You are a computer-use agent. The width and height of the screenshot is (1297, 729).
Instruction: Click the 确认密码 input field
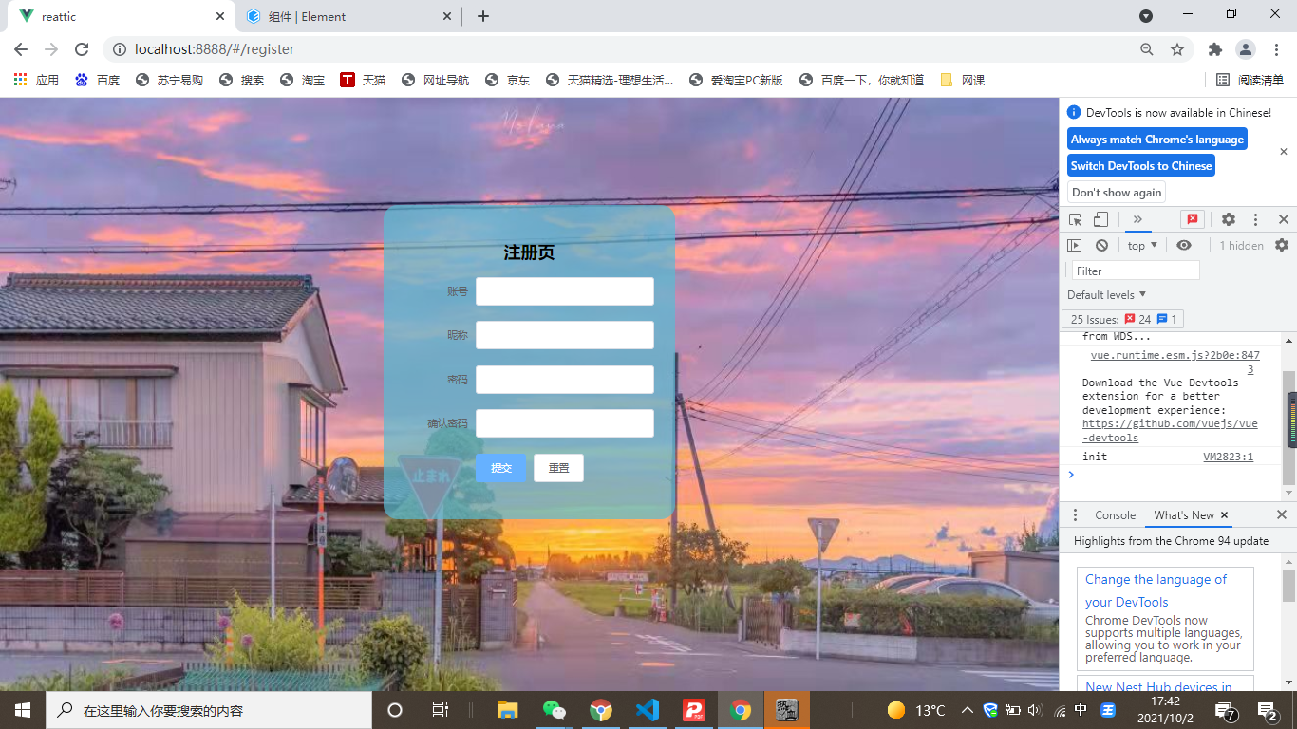tap(565, 423)
